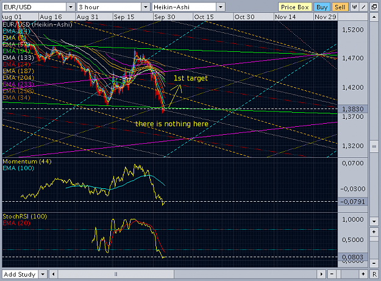Toggle the Price Box button
Image resolution: width=381 pixels, height=281 pixels.
click(x=294, y=7)
